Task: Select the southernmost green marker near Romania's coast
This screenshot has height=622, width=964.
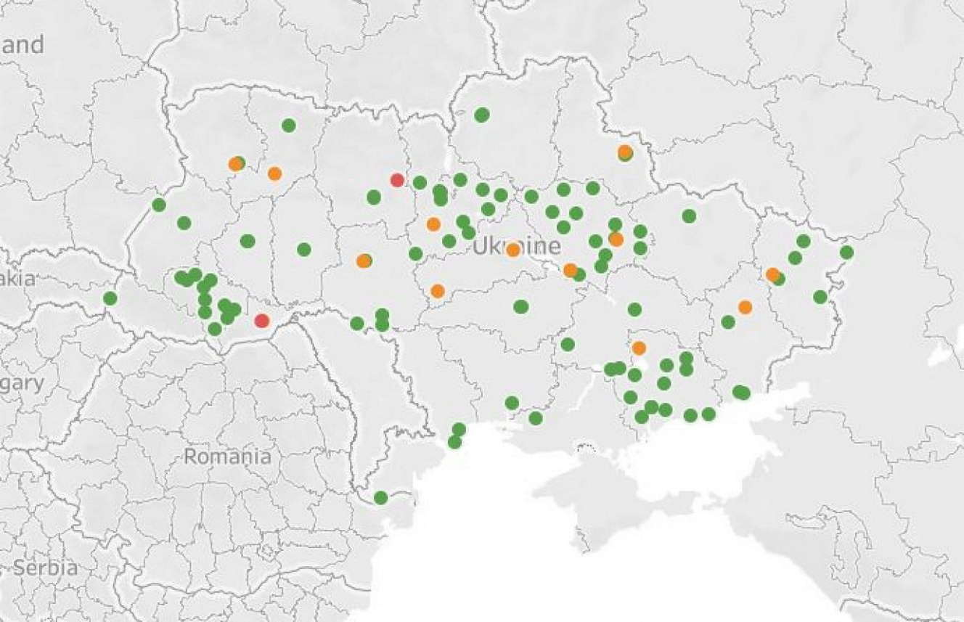Action: pyautogui.click(x=380, y=498)
